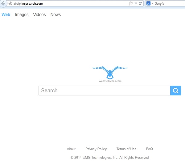The image size is (185, 161).
Task: Go to the News tab
Action: [55, 14]
